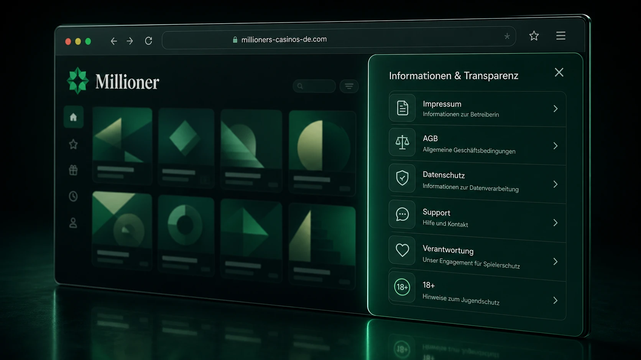Screen dimensions: 641x360
Task: Click the 18+ age badge icon
Action: pos(402,287)
